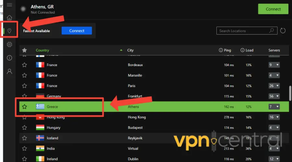Click the refresh locations icon
292x162 pixels.
283,31
